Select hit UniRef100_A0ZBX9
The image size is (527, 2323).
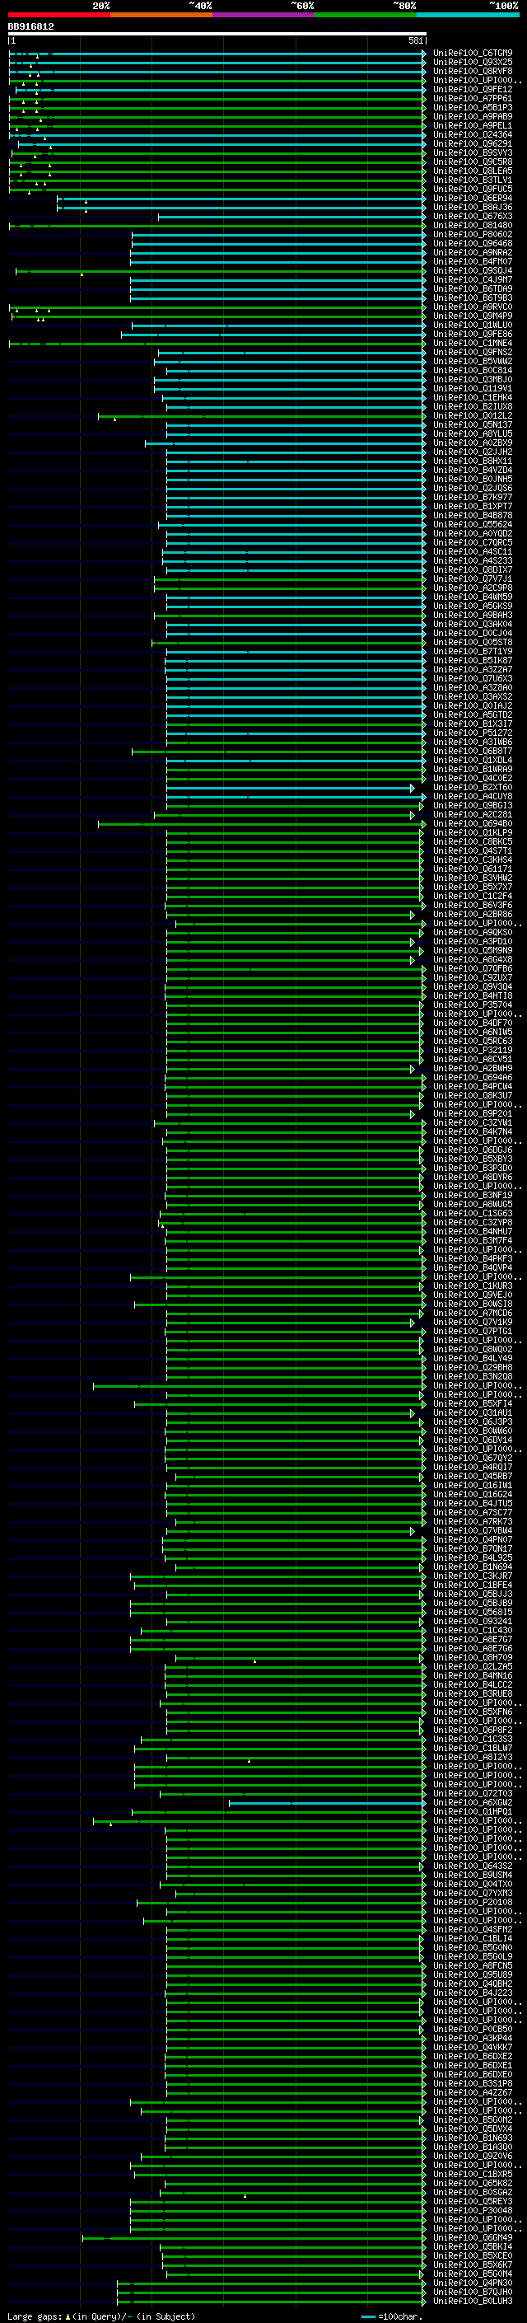473,443
